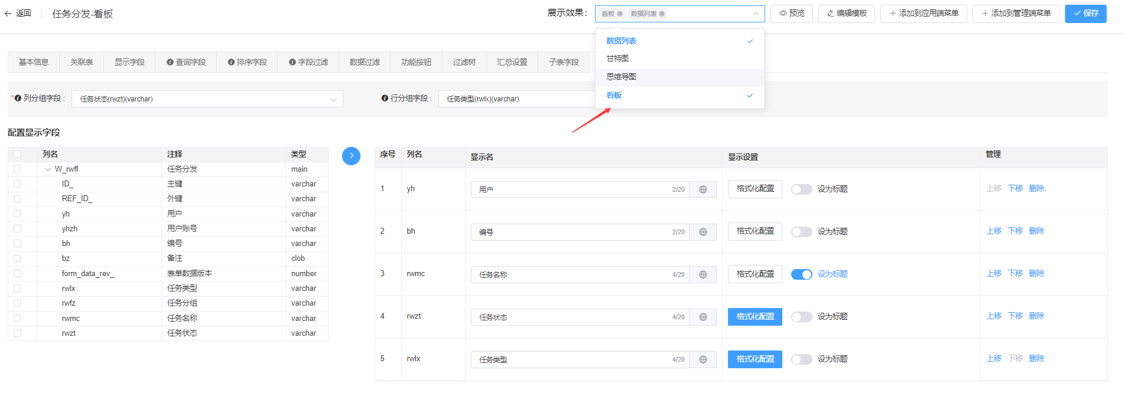Viewport: 1125px width, 403px height.
Task: Click the blue move-right arrow button
Action: (351, 156)
